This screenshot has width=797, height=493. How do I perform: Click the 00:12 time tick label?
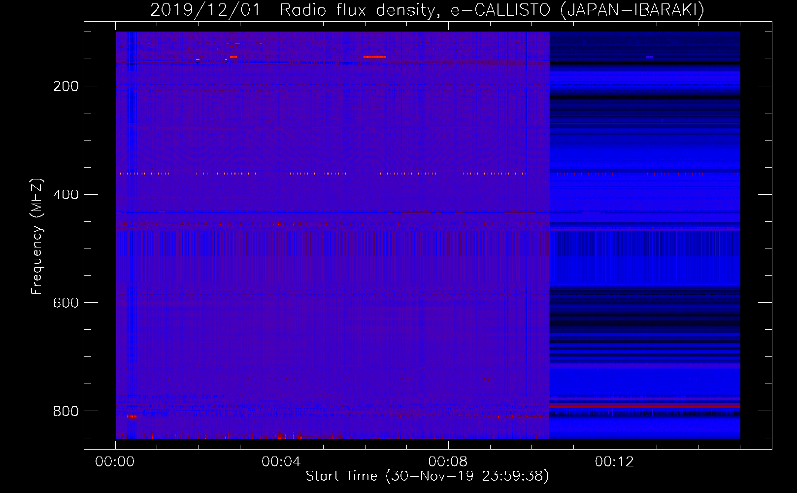point(614,462)
